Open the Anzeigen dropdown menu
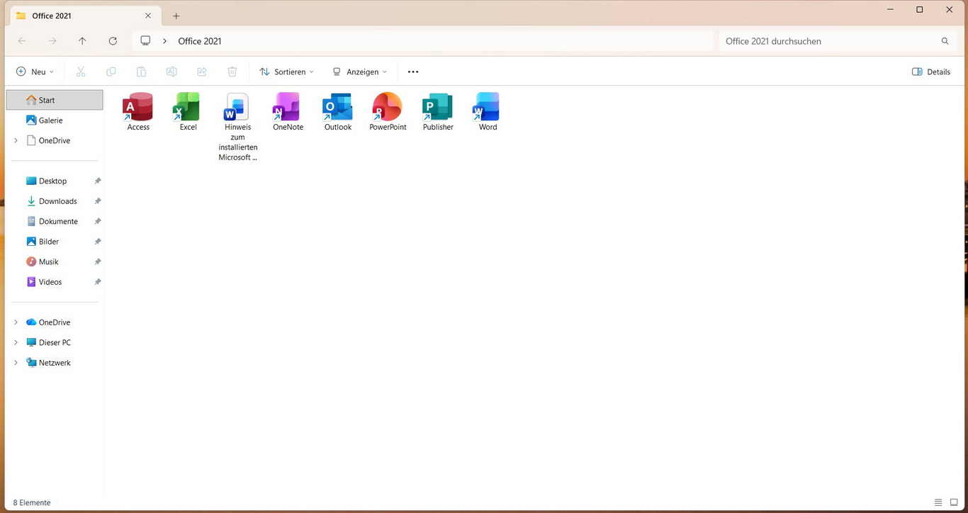 tap(360, 72)
